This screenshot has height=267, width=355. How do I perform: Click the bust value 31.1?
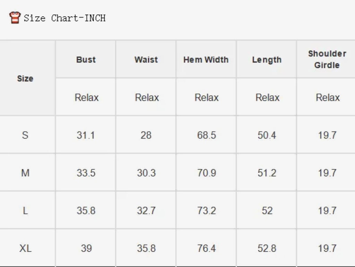tap(86, 135)
